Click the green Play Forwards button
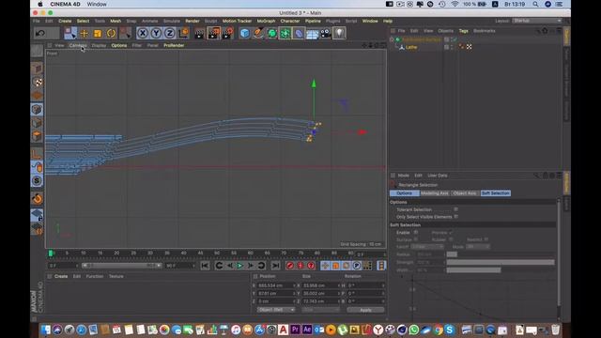601x338 pixels. [x=240, y=266]
